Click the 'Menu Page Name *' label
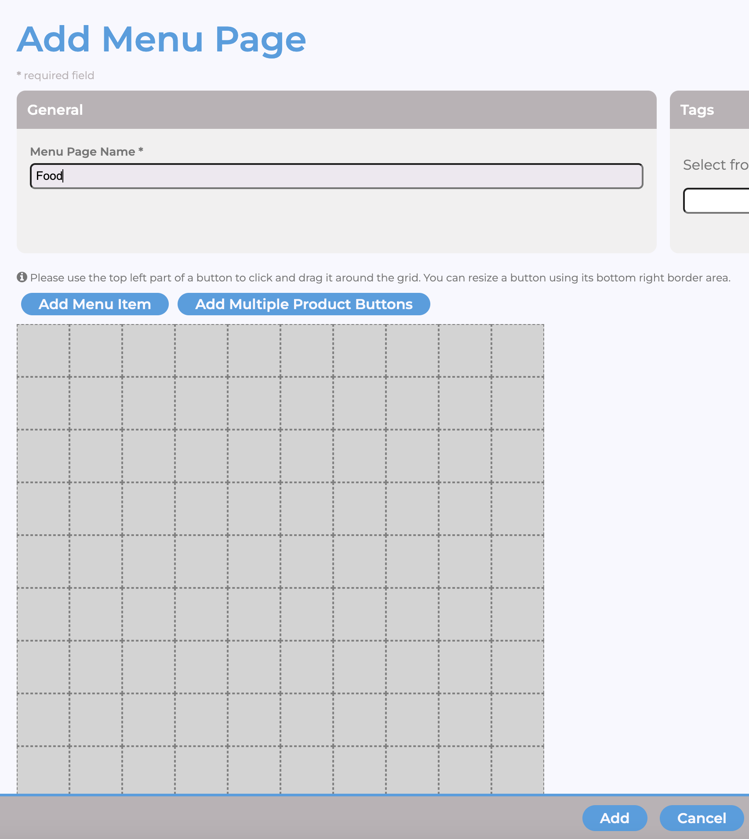Viewport: 749px width, 839px height. (x=87, y=152)
